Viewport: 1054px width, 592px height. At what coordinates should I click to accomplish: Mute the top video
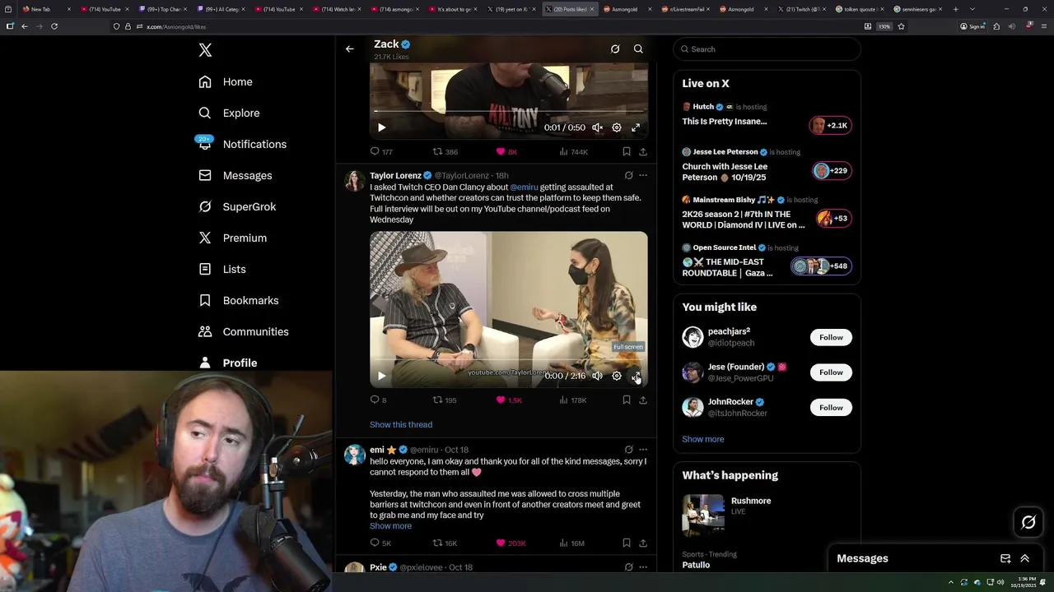597,127
